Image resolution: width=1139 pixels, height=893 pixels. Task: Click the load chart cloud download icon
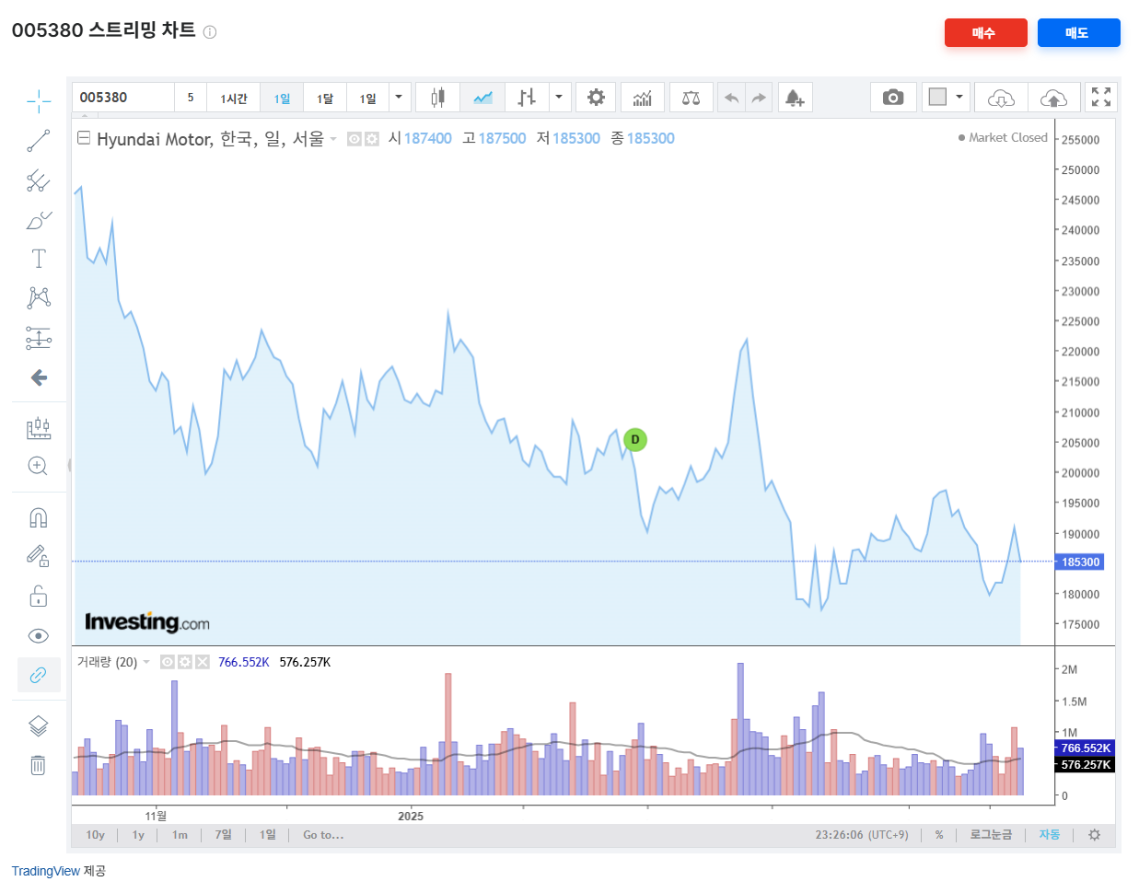click(1001, 98)
